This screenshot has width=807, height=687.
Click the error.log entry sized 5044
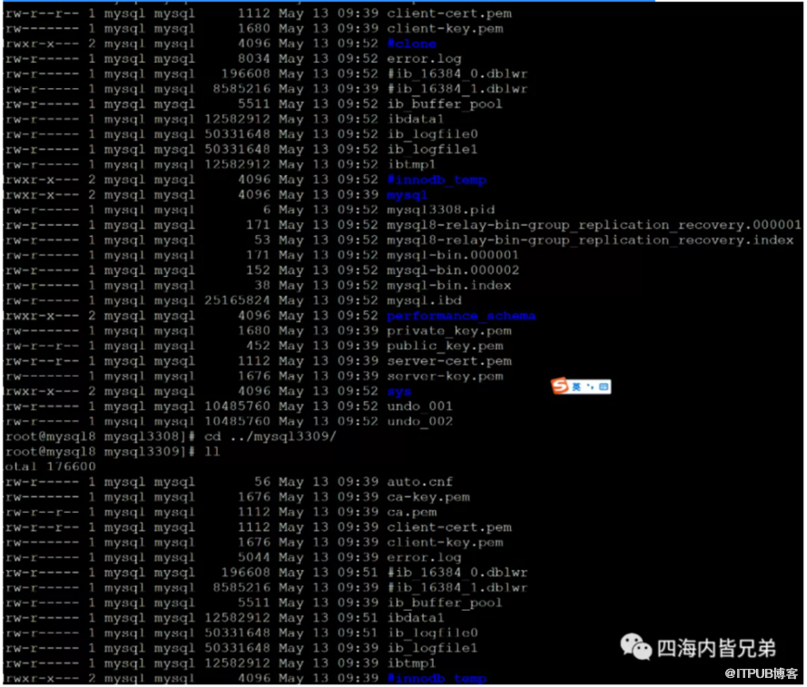pyautogui.click(x=424, y=558)
